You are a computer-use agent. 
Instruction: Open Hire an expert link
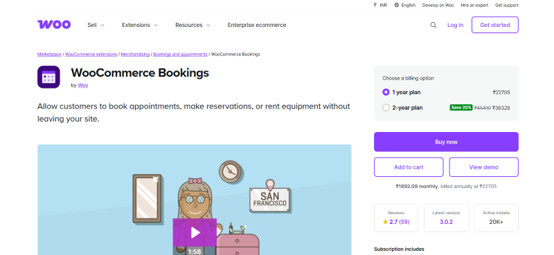(x=474, y=6)
